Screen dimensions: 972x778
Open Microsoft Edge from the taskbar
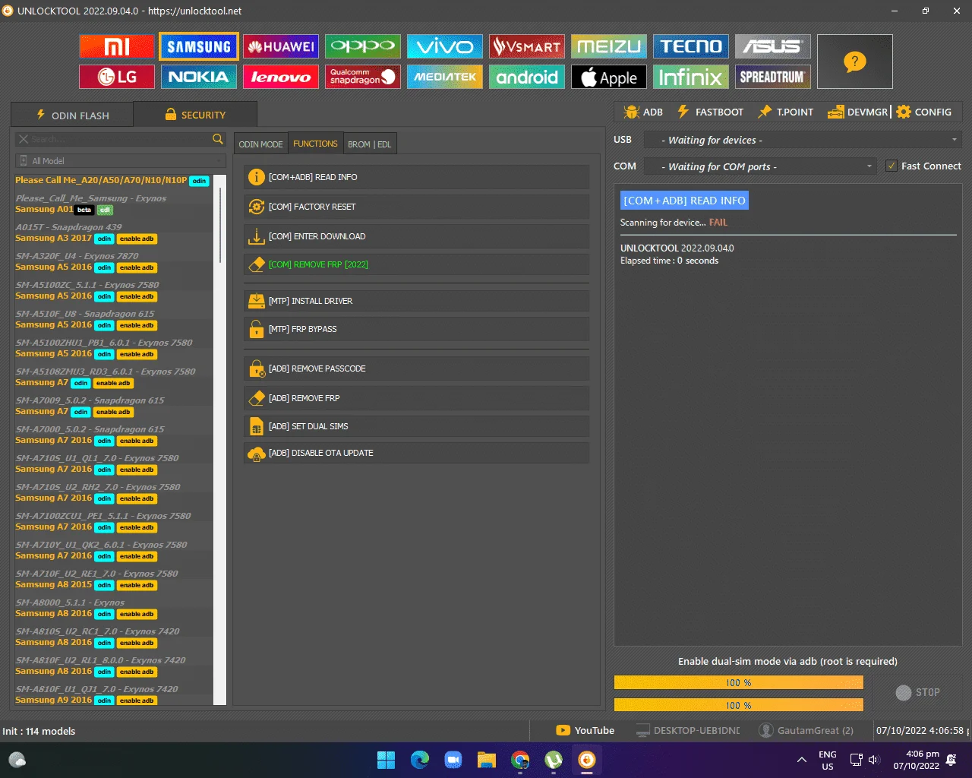[x=420, y=760]
